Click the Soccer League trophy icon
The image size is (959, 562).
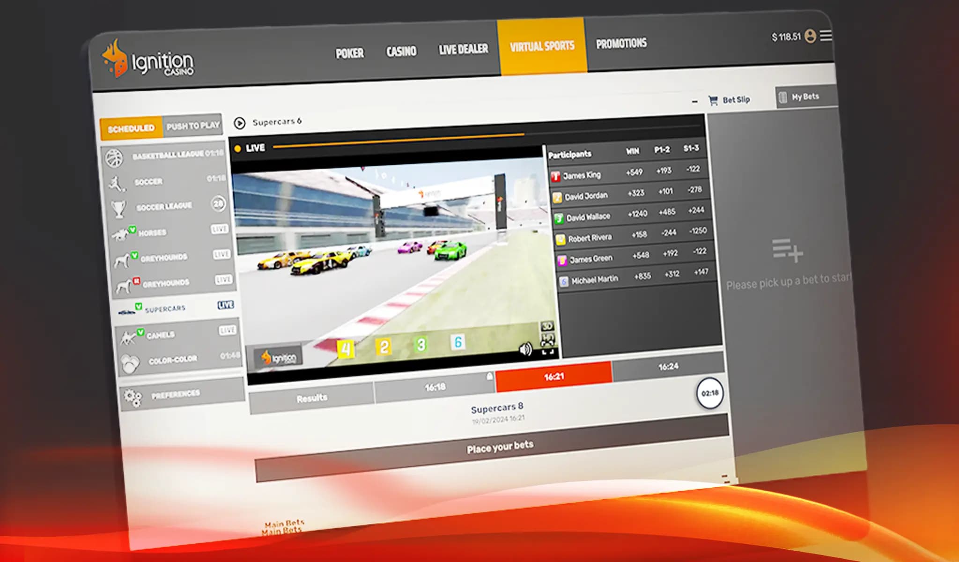click(119, 208)
